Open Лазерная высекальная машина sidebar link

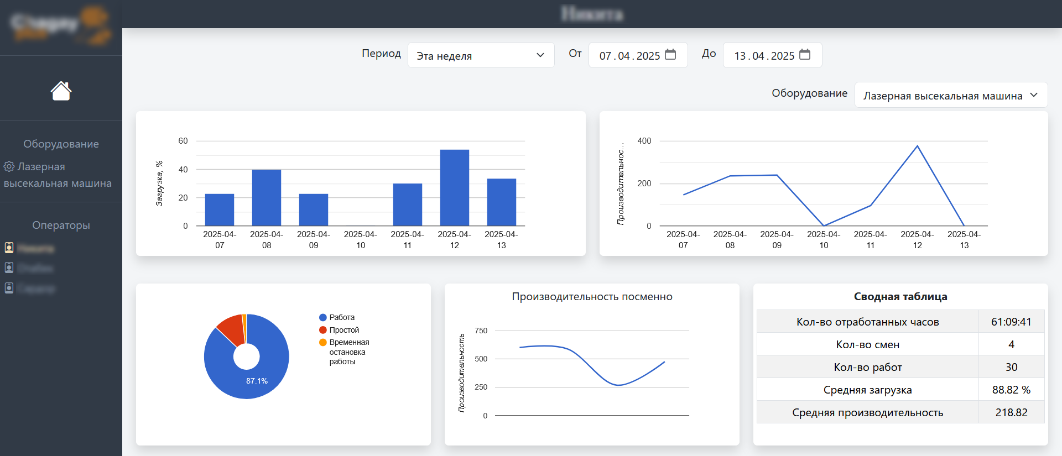tap(58, 175)
